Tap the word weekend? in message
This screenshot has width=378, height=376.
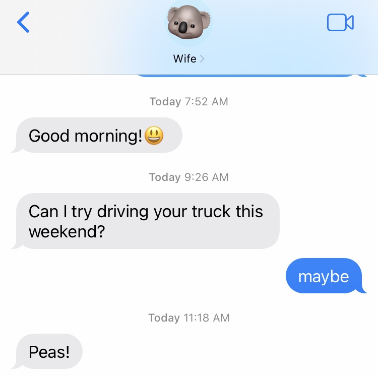click(x=67, y=232)
